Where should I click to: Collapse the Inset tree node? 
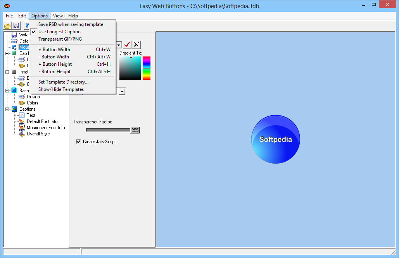(7, 72)
